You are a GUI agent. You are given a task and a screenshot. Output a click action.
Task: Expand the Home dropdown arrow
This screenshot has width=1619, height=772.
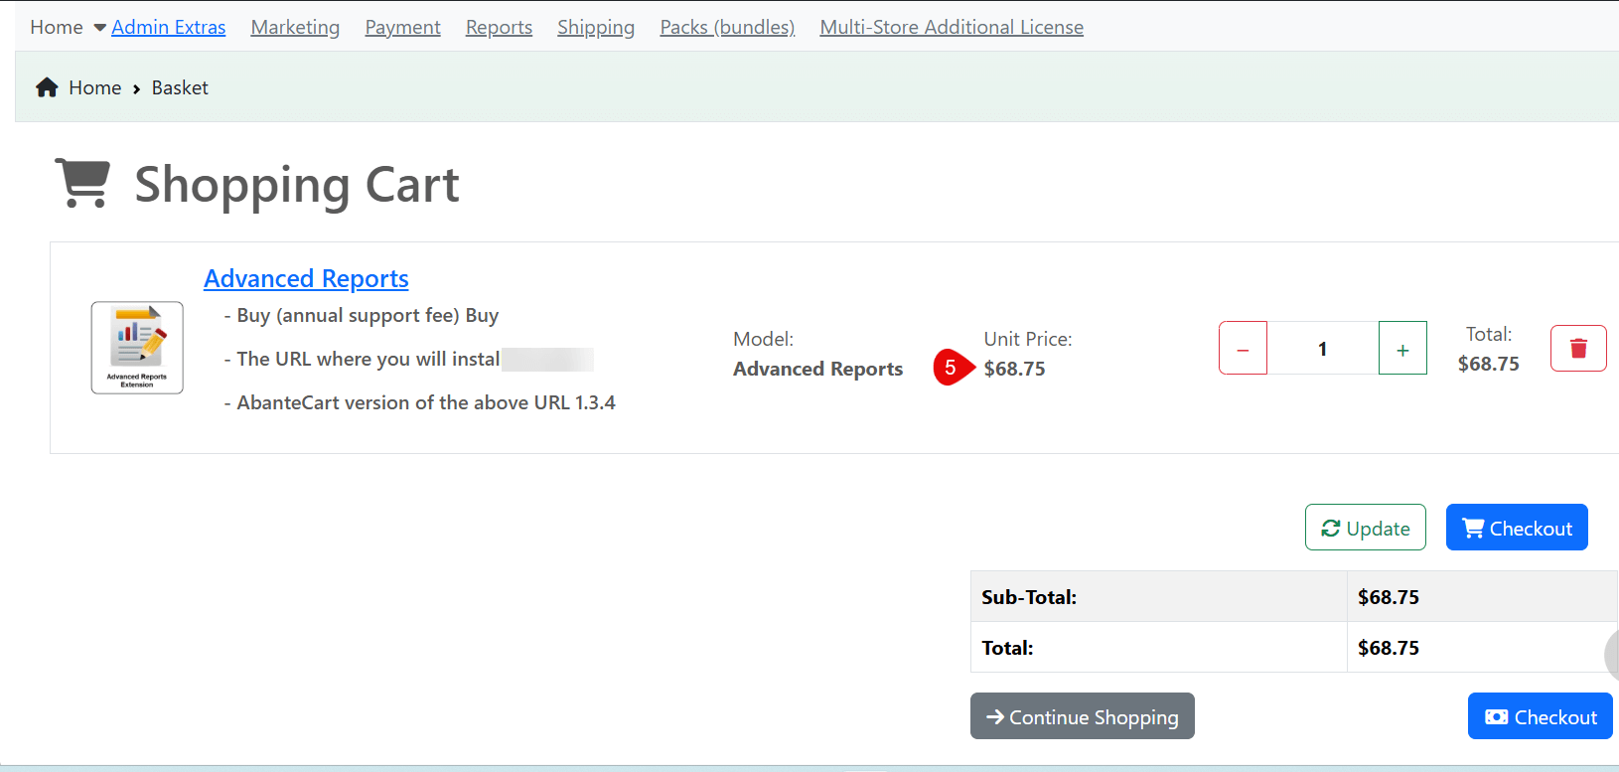(99, 28)
